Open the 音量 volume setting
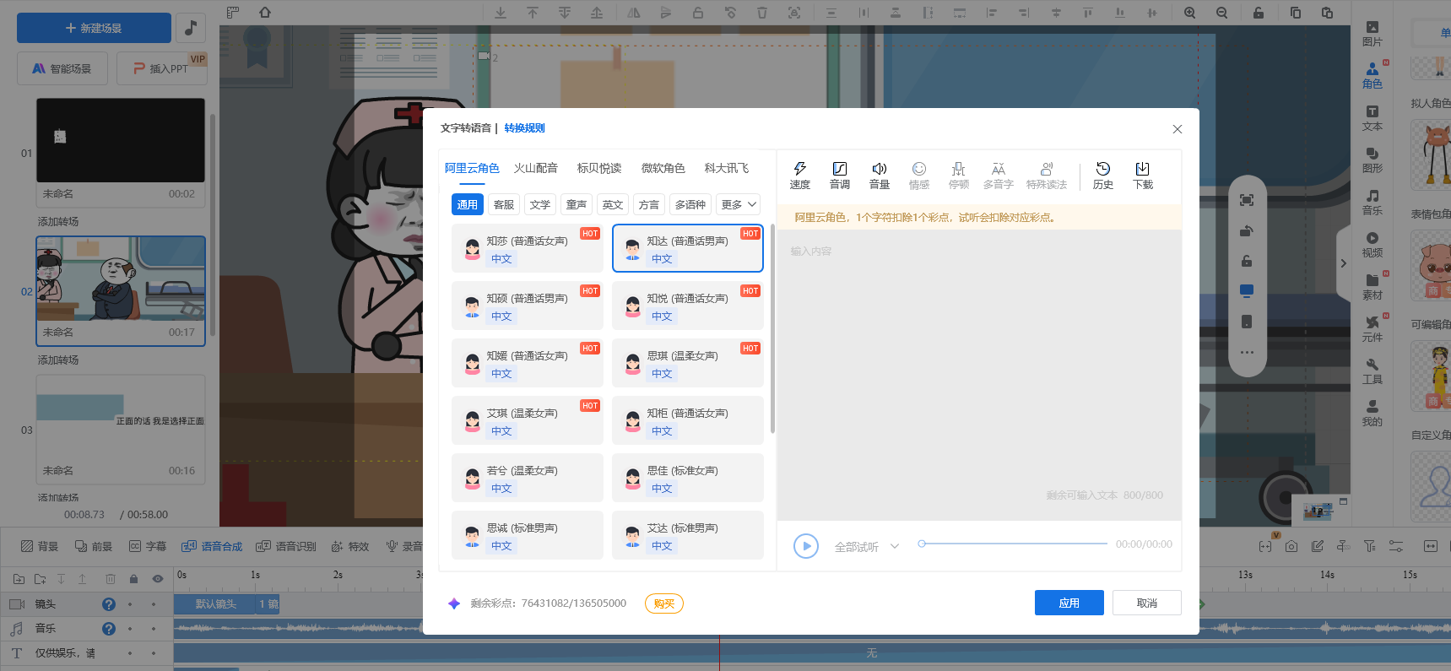Viewport: 1451px width, 671px height. [x=879, y=176]
